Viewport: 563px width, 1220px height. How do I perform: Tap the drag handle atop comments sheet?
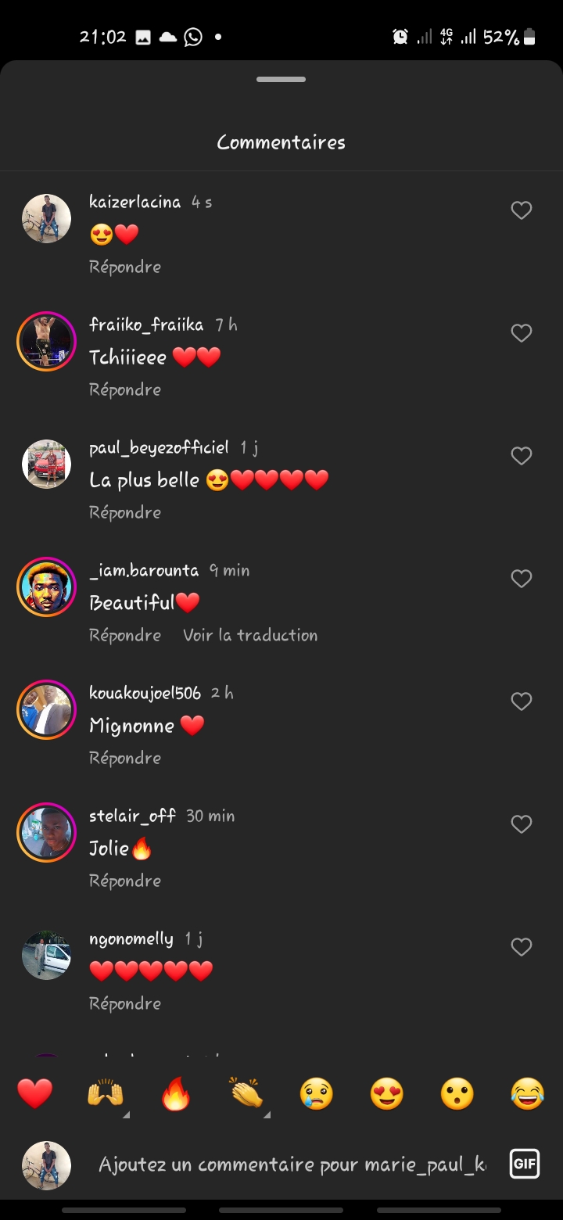click(x=281, y=79)
